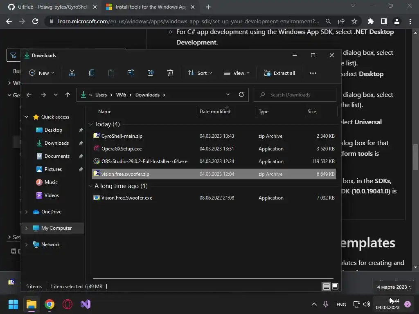The height and width of the screenshot is (314, 419).
Task: Open a new browser tab
Action: coord(208,7)
